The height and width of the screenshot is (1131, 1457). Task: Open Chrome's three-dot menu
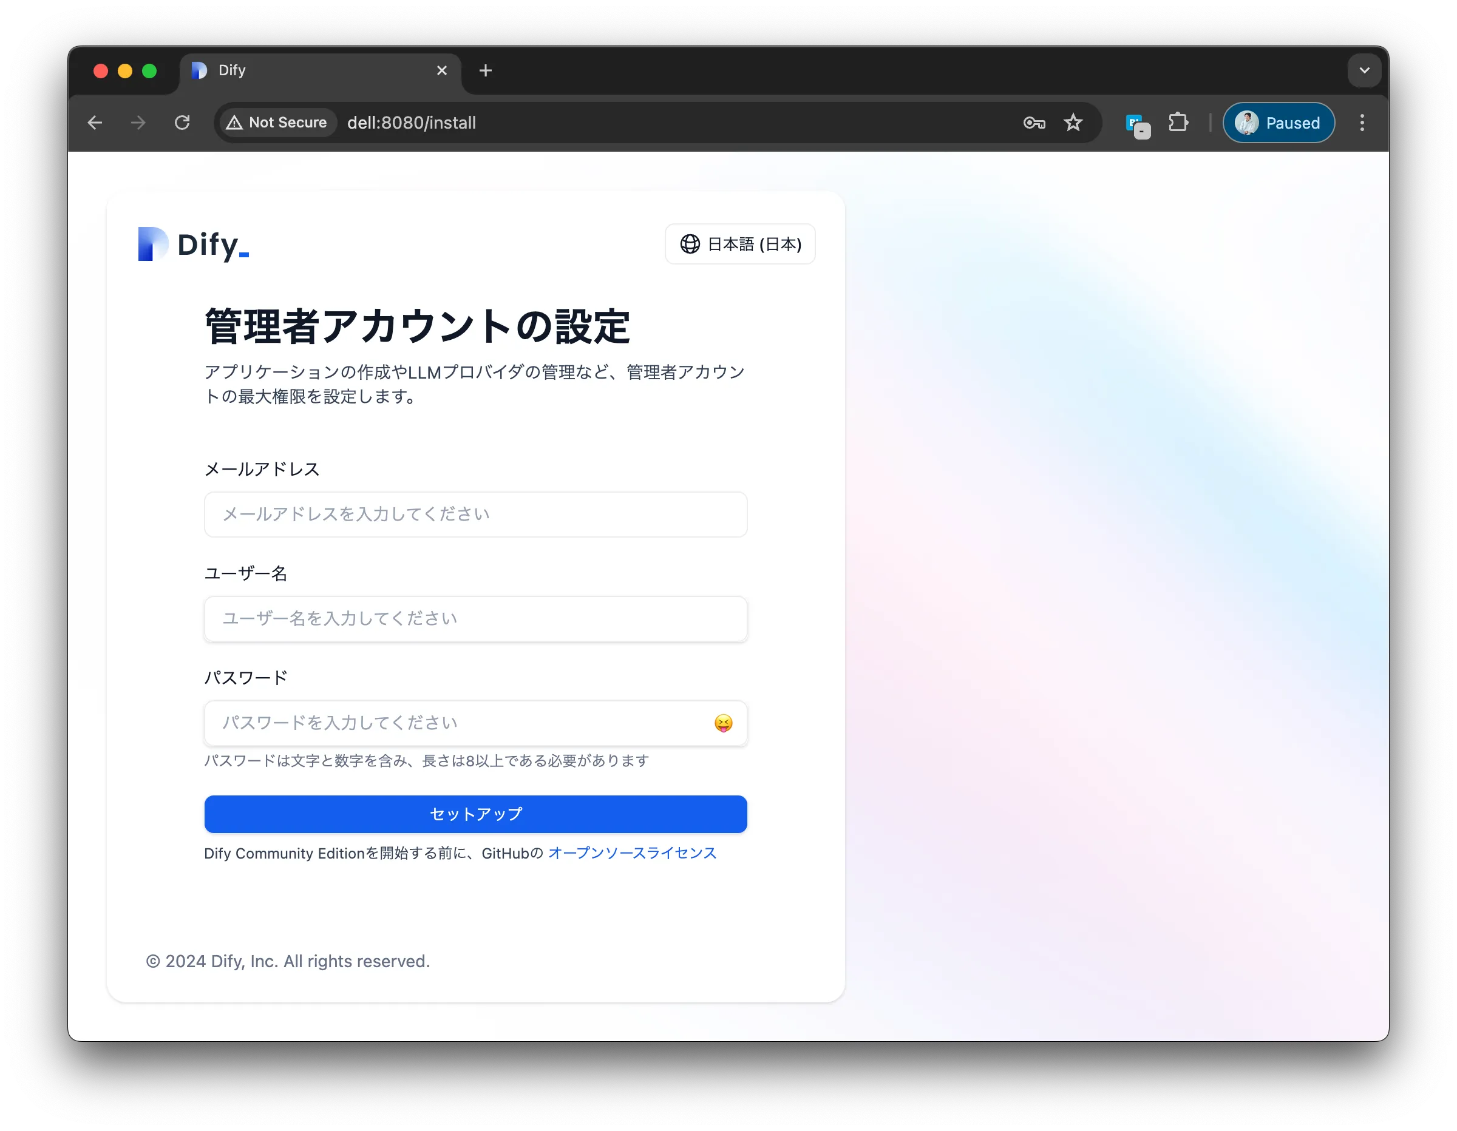click(1362, 123)
